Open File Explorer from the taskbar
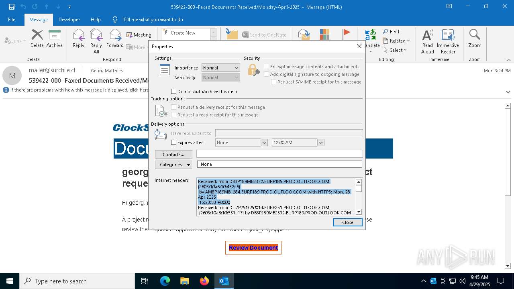The height and width of the screenshot is (289, 514). pos(185,281)
